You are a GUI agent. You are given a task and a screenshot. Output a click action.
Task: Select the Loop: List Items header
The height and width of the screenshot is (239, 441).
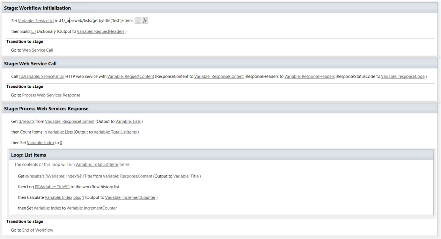[221, 155]
